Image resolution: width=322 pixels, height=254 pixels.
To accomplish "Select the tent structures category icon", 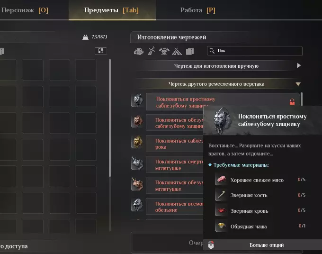I will 177,51.
